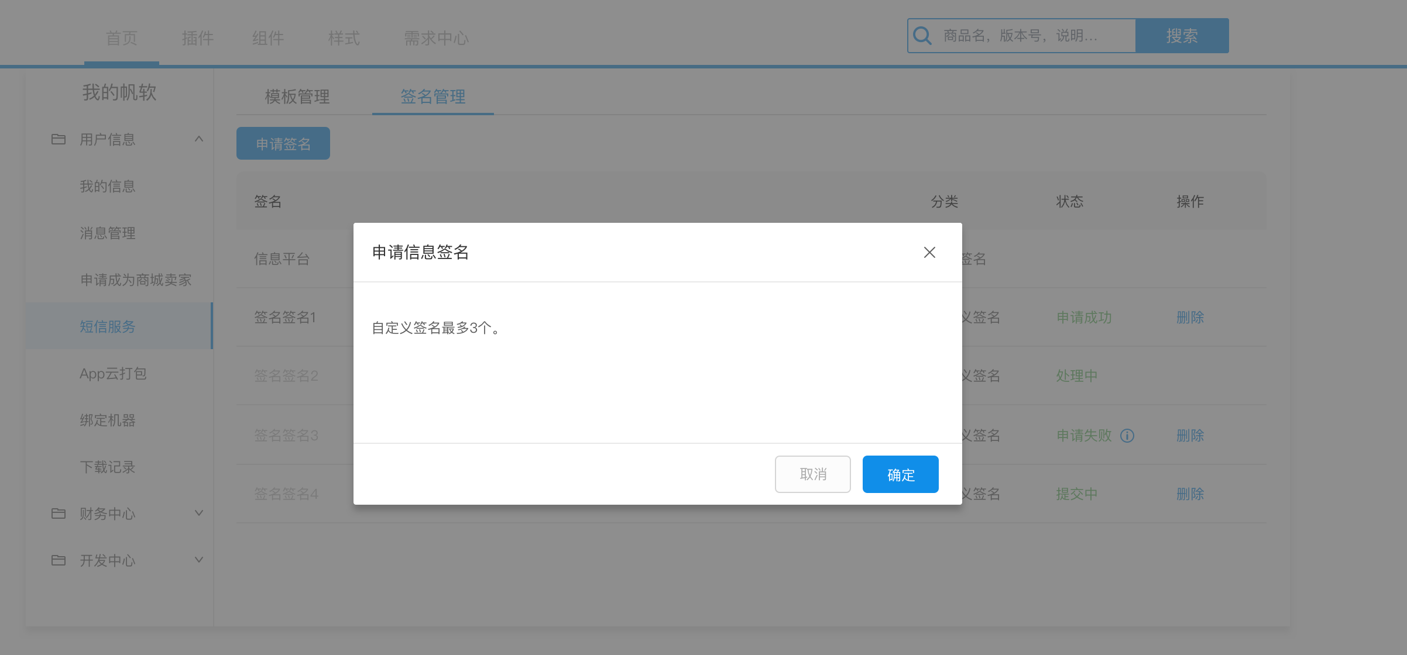The image size is (1407, 655).
Task: Click the search magnifier icon
Action: (922, 36)
